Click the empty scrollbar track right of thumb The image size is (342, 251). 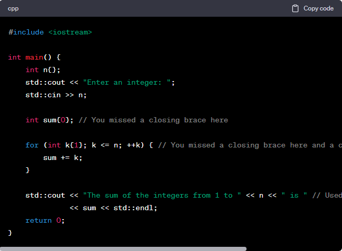(294, 249)
